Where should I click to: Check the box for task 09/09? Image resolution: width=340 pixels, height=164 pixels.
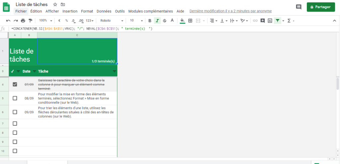coord(15,112)
